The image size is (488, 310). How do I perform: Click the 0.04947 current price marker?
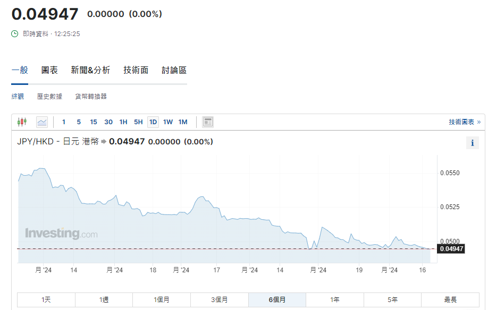pyautogui.click(x=451, y=248)
